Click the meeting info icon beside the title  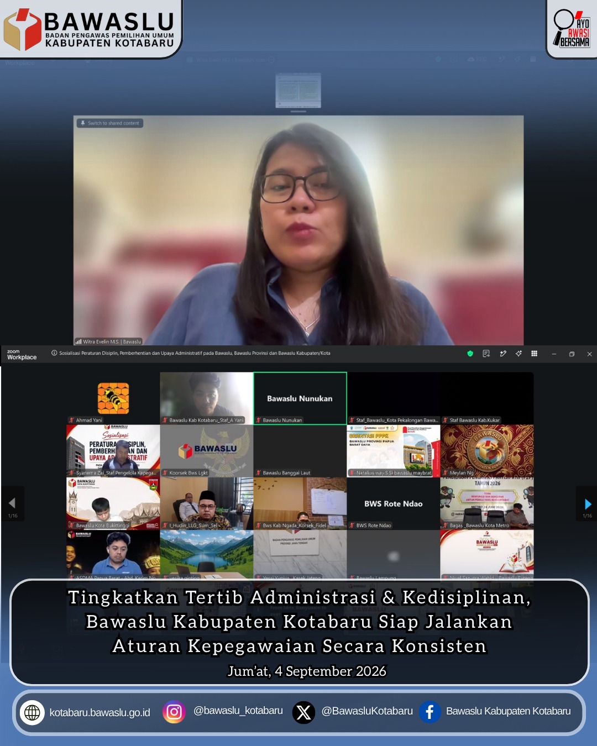54,353
